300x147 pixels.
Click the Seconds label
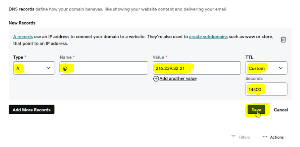[254, 79]
